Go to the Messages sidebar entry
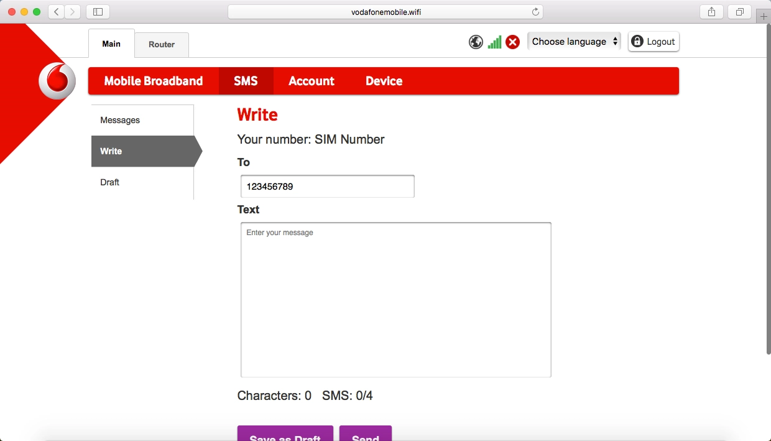 (x=119, y=119)
